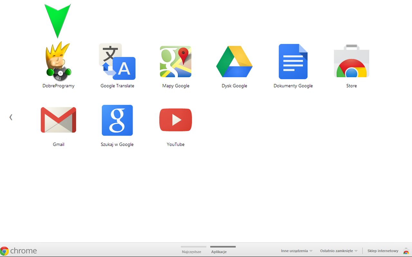Launch the Szukaj w Google icon
Image resolution: width=412 pixels, height=257 pixels.
[117, 120]
